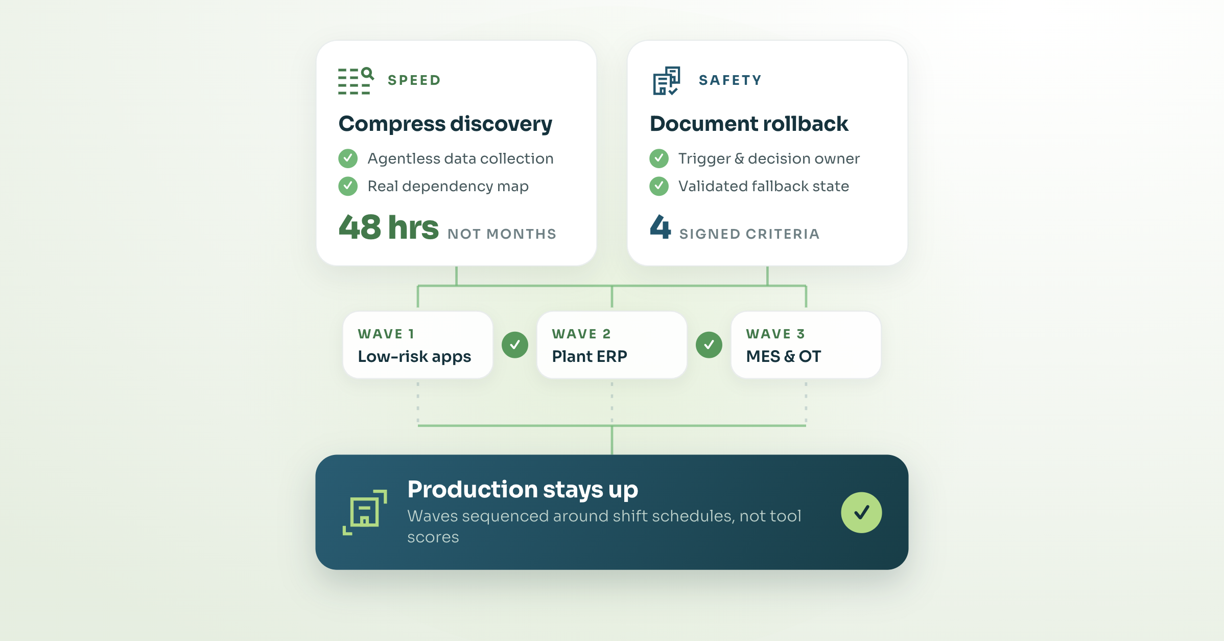
Task: Click the check icon beside Validated fallback state
Action: coord(659,186)
